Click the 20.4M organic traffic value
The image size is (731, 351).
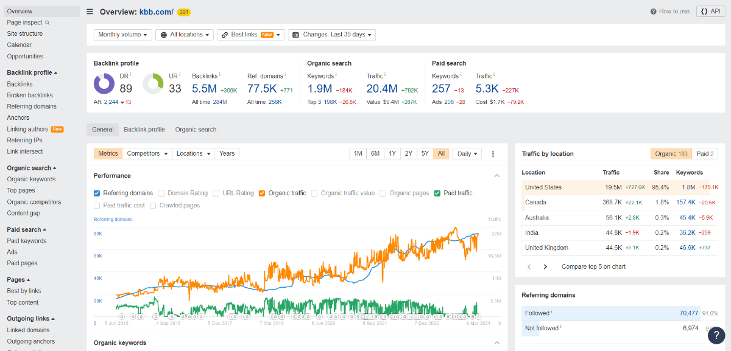[x=383, y=89]
